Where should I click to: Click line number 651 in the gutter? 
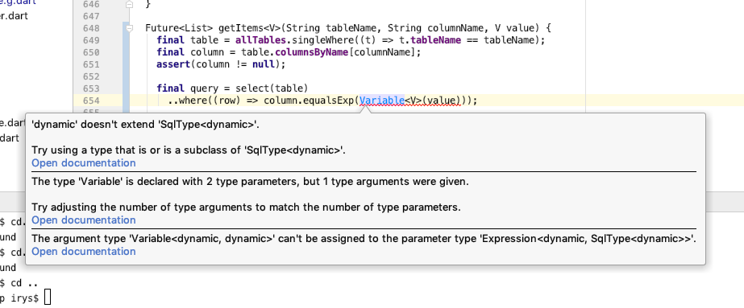pos(91,64)
